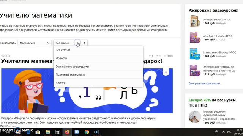Click the Алгебра 9 класс disc thumbnail
This screenshot has height=136, width=243.
click(195, 21)
